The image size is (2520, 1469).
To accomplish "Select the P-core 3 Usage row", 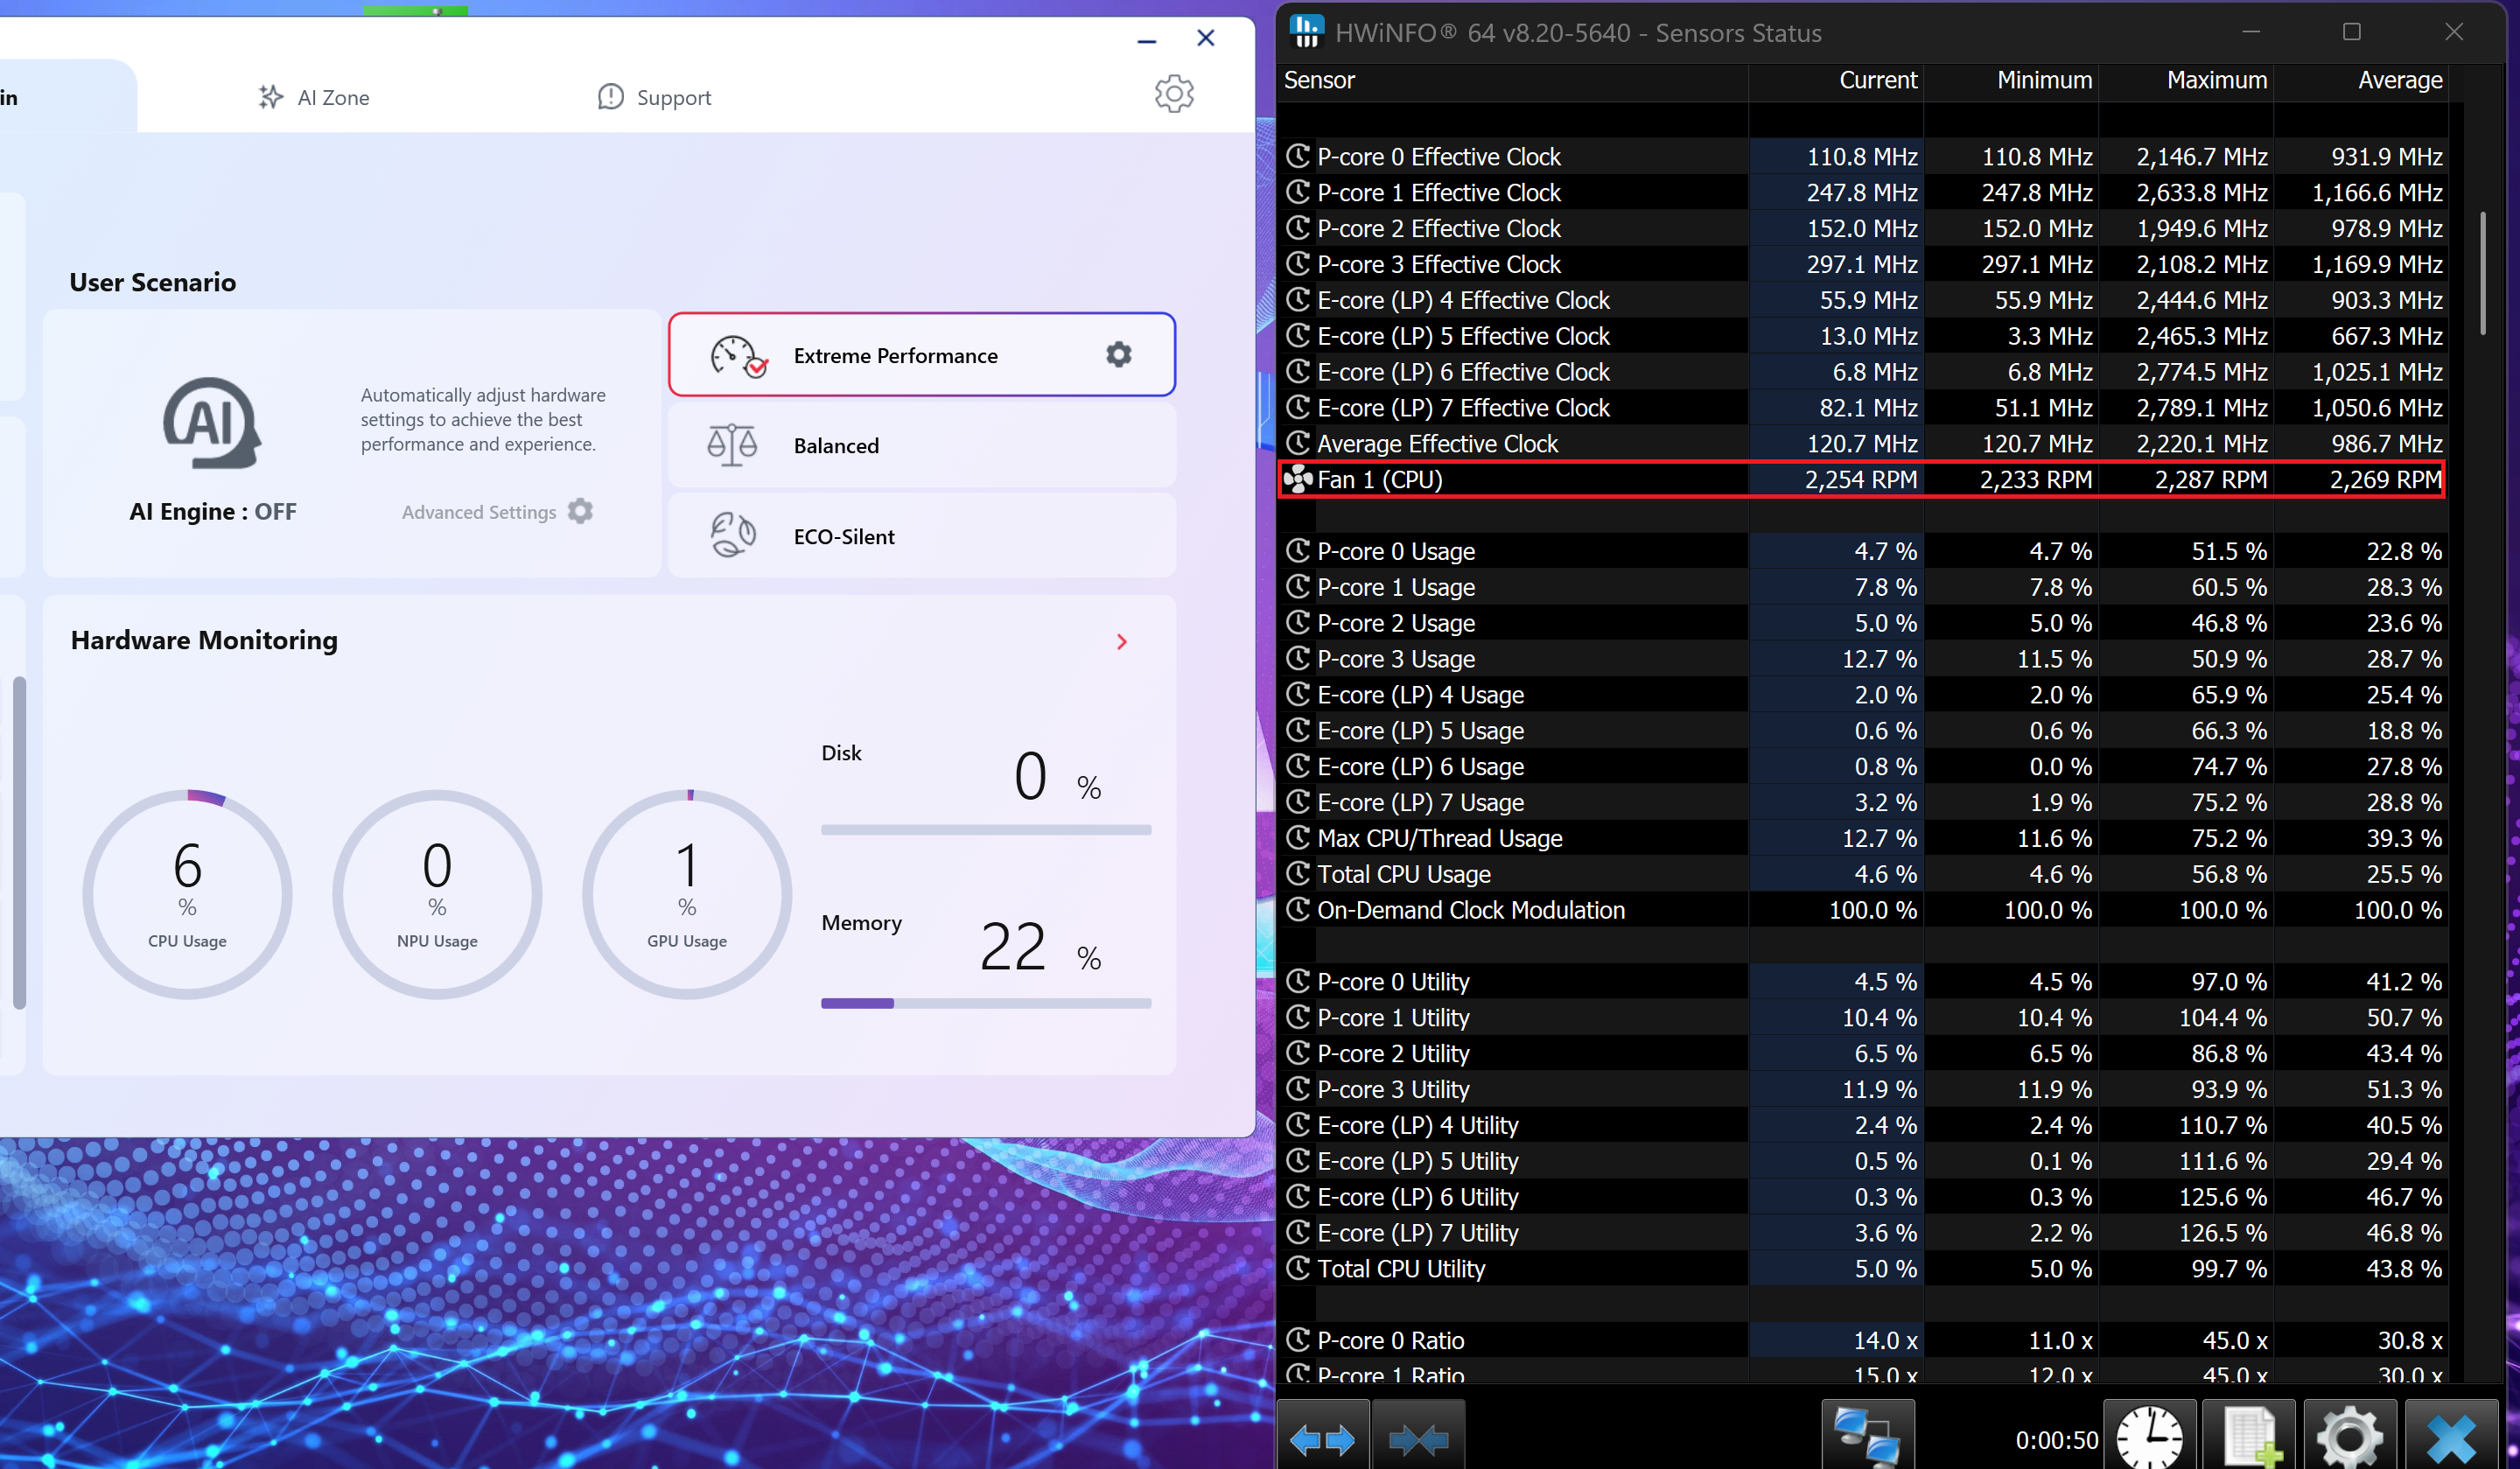I will tap(1862, 658).
